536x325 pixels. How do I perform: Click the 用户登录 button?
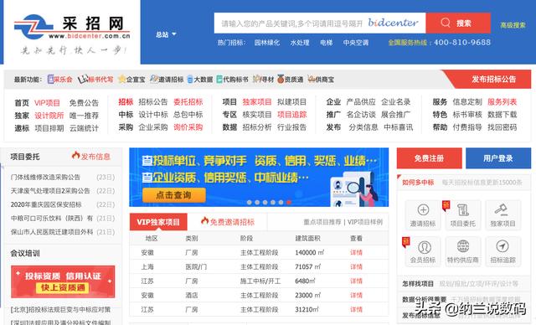point(498,158)
